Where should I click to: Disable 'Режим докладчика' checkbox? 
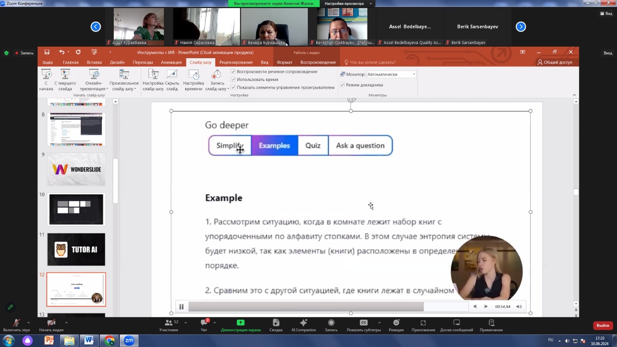point(342,85)
